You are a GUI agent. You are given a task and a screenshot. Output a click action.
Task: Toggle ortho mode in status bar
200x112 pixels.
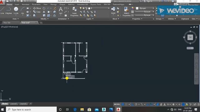[132, 105]
